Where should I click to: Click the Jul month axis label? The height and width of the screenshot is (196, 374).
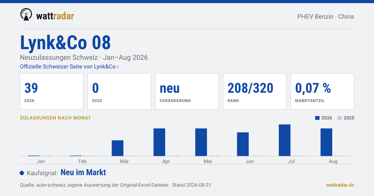pos(291,161)
